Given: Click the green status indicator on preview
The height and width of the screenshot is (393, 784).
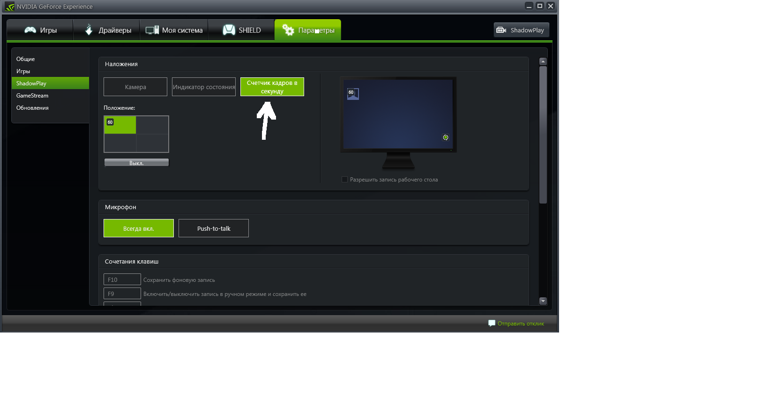Looking at the screenshot, I should (x=446, y=137).
